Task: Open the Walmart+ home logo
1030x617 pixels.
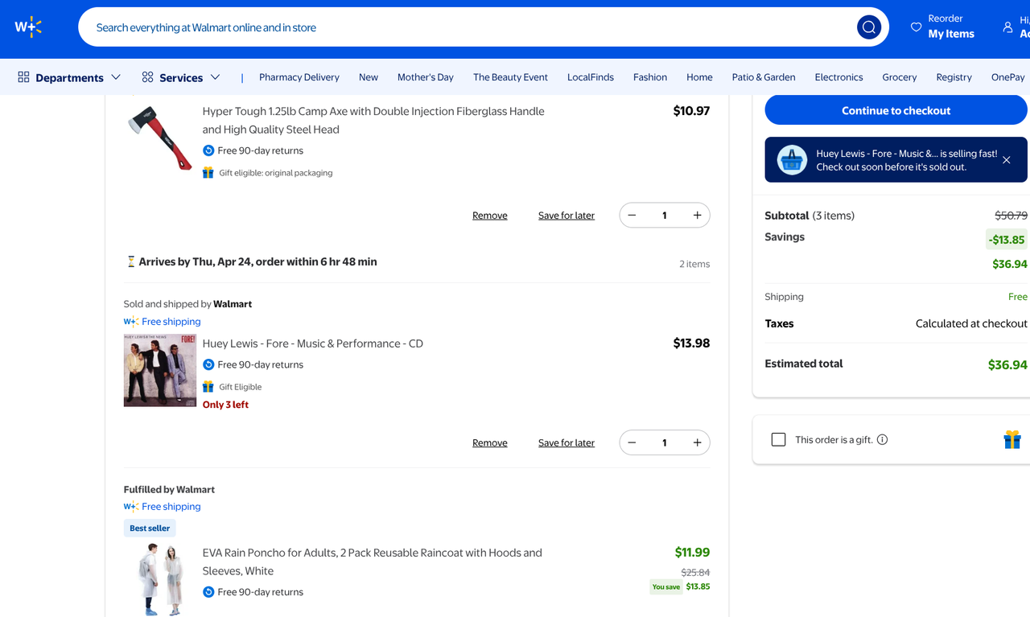Action: [x=28, y=27]
